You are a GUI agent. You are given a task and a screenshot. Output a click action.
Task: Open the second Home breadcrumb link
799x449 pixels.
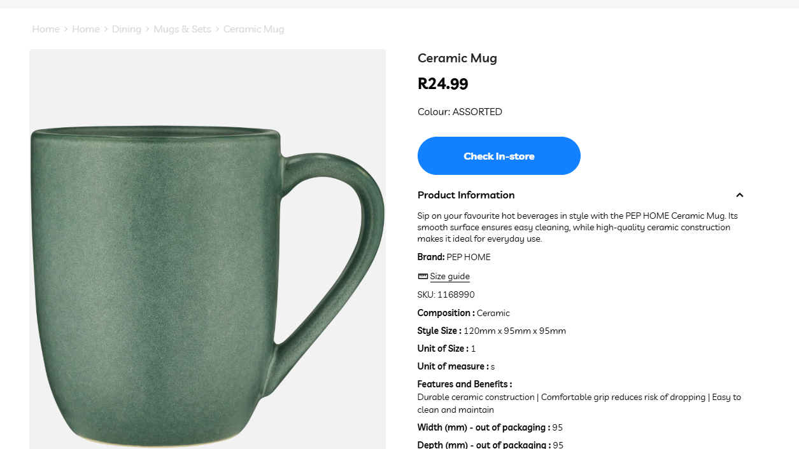point(86,29)
